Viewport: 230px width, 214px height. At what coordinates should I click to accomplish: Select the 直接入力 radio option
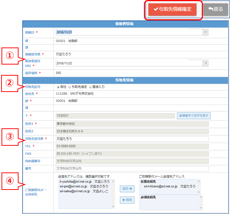[x=90, y=87]
